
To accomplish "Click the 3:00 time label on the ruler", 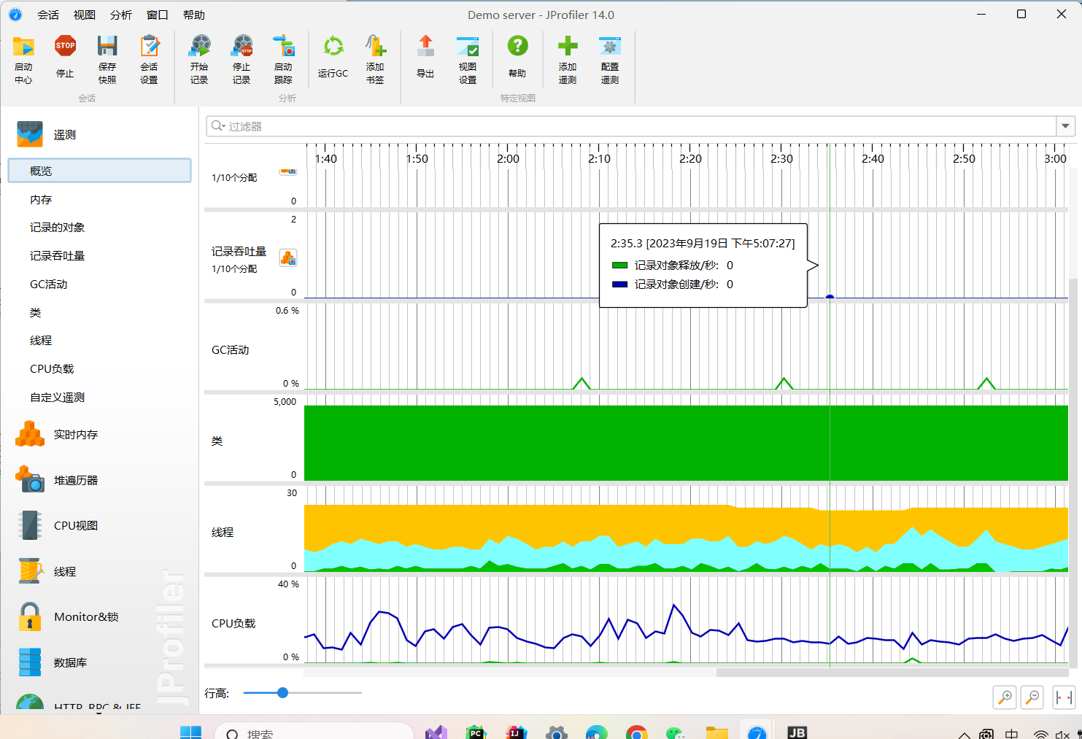I will pyautogui.click(x=1055, y=159).
